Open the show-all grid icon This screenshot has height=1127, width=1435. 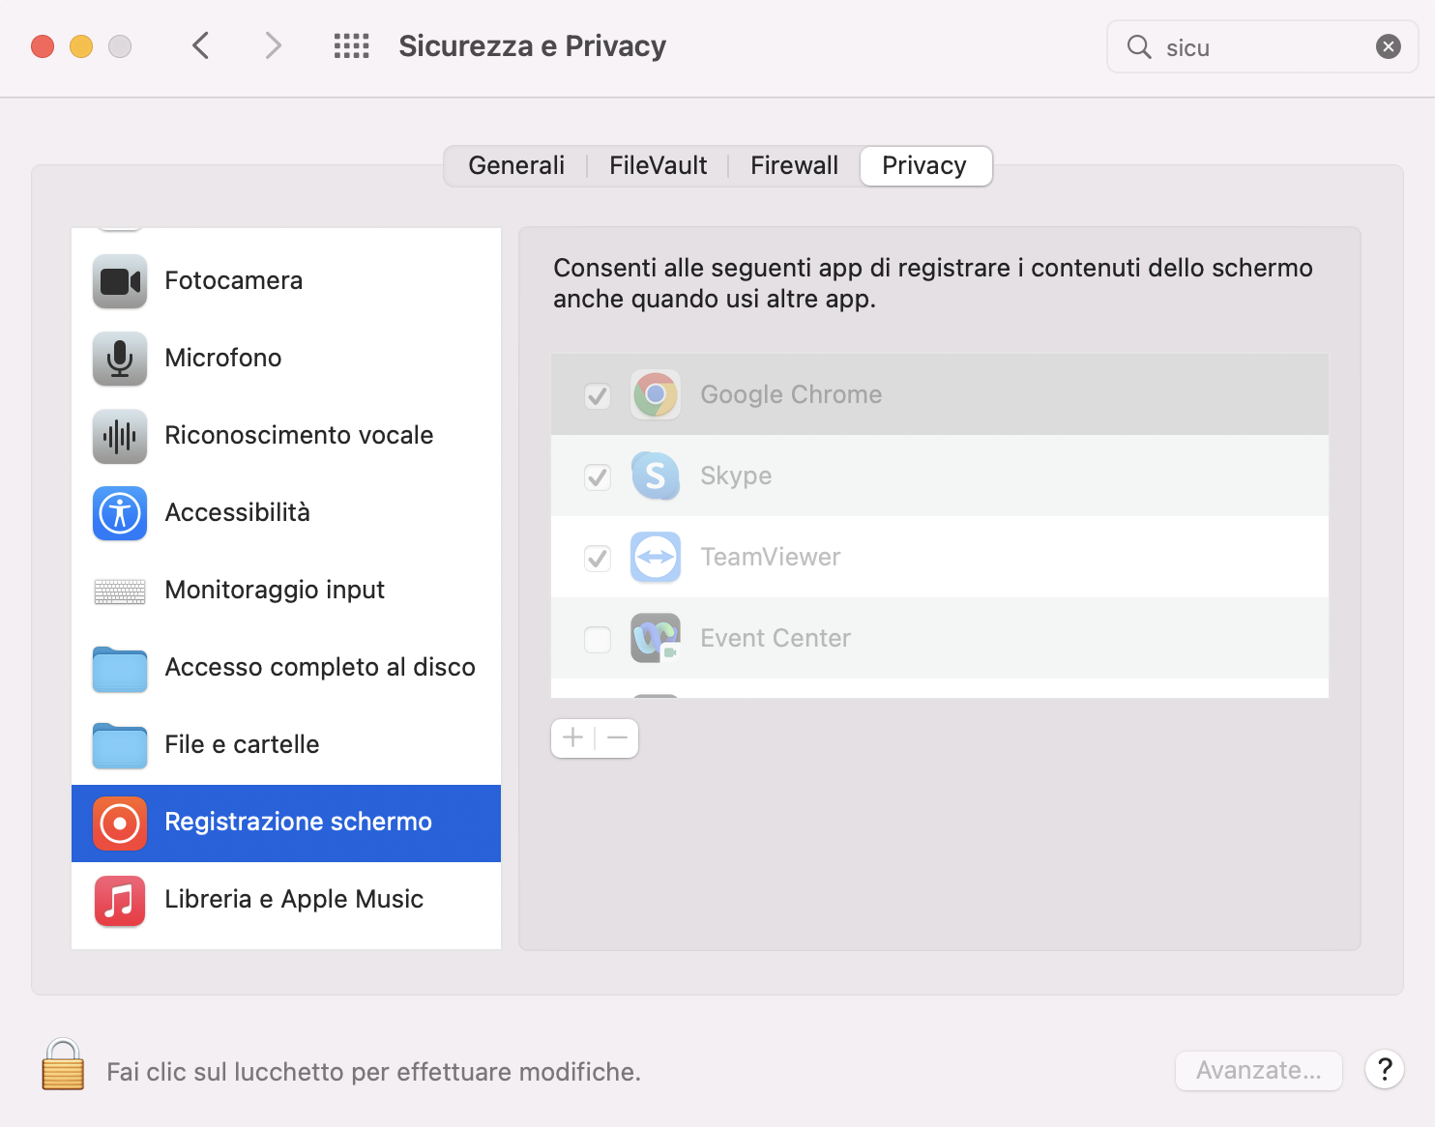(351, 46)
